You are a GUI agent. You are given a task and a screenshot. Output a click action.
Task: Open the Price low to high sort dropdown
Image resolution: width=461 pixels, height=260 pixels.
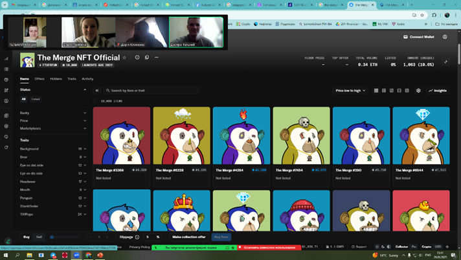click(x=350, y=90)
